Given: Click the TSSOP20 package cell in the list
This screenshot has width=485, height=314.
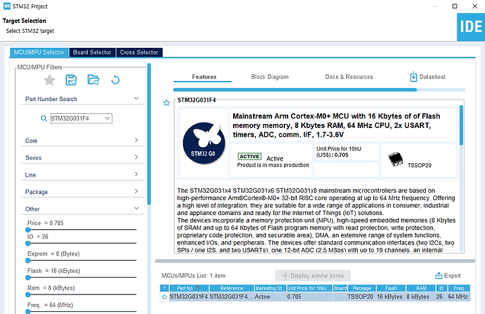Looking at the screenshot, I should coord(360,296).
